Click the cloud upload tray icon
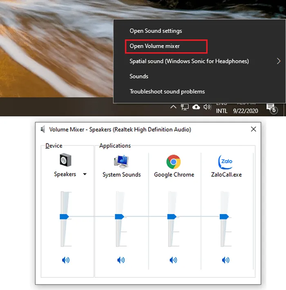 [x=196, y=107]
